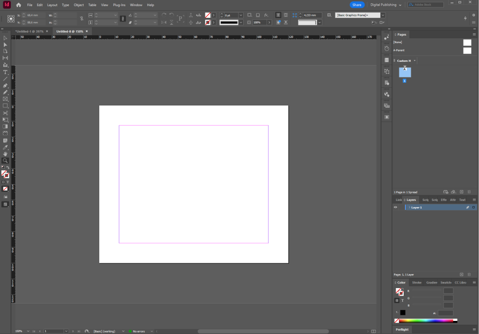The height and width of the screenshot is (334, 479).
Task: Toggle the lock column on Layer 1
Action: pos(401,207)
